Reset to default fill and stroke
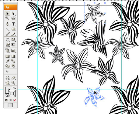The width and height of the screenshot is (139, 114). pos(7,96)
